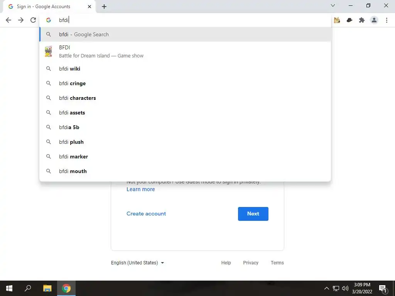Open the tab search chevron
This screenshot has height=296, width=395.
click(333, 5)
